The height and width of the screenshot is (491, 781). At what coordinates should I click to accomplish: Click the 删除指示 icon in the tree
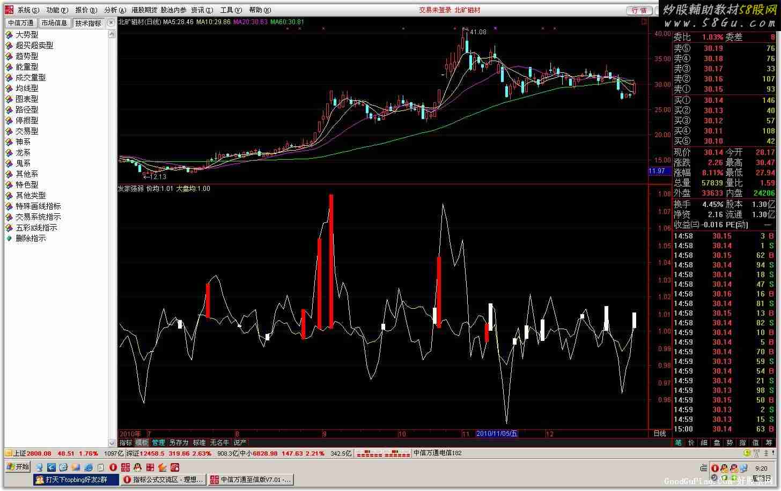[x=9, y=239]
